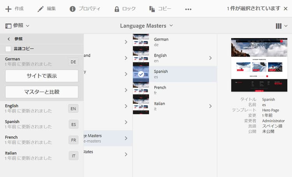
Task: Click the 未公開 publish status
Action: point(268,131)
